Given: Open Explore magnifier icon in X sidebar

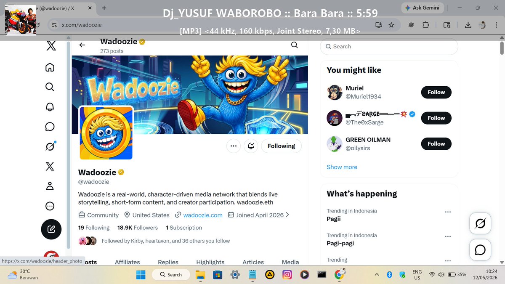Looking at the screenshot, I should [x=50, y=87].
